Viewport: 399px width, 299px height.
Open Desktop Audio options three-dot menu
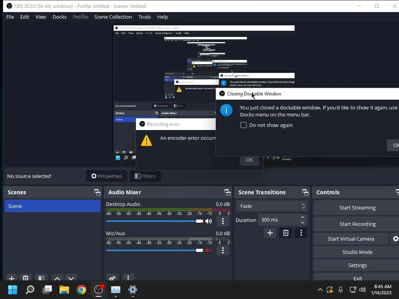click(222, 221)
